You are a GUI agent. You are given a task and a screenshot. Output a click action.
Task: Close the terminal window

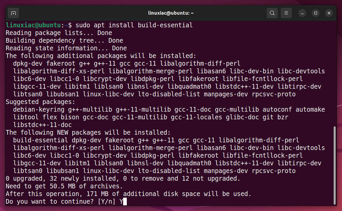click(329, 13)
